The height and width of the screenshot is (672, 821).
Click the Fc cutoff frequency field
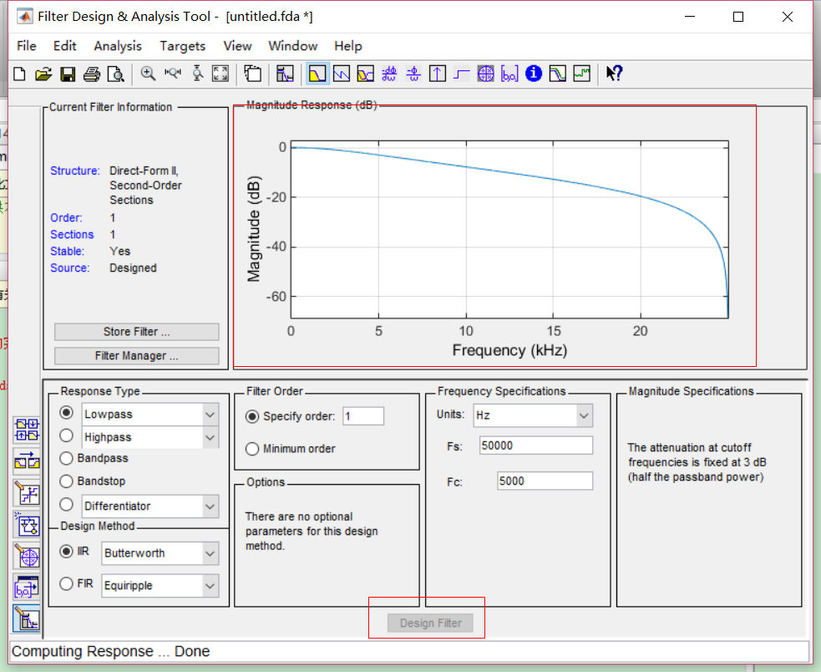(545, 481)
